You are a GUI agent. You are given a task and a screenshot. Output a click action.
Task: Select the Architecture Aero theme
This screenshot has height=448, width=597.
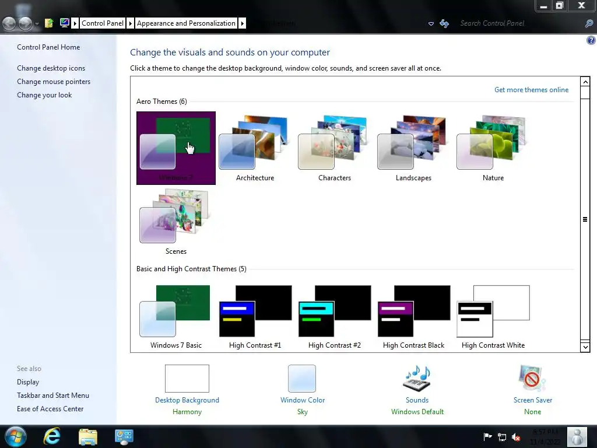pos(255,148)
